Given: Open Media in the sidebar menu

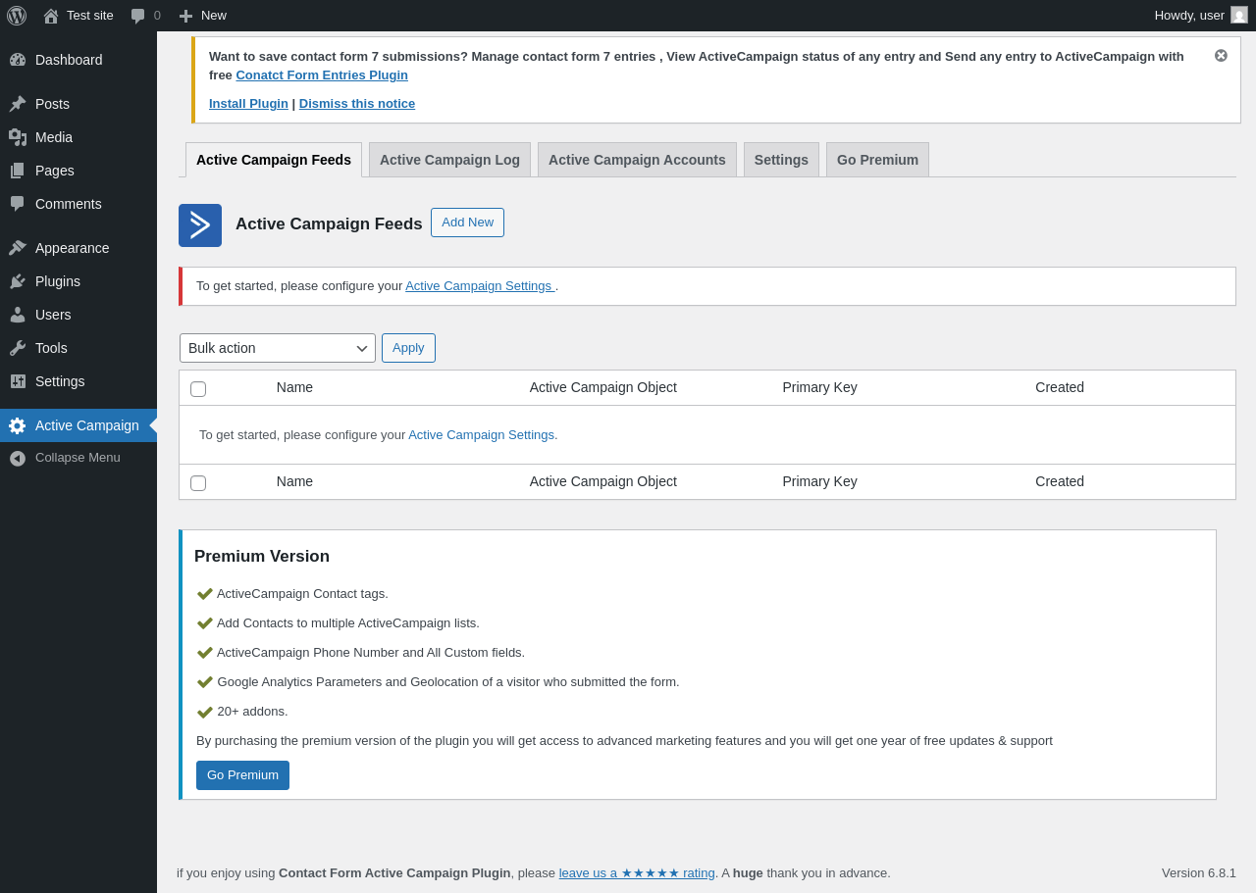Looking at the screenshot, I should [x=78, y=137].
